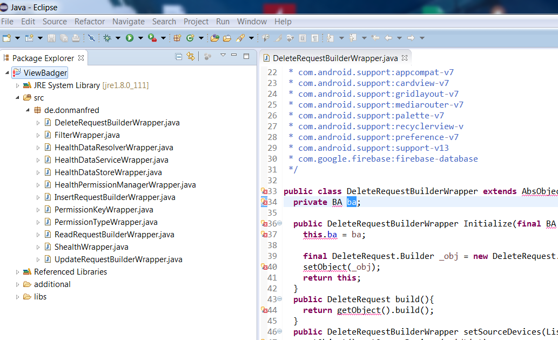
Task: Select ShealthWrapper.java file
Action: tap(91, 247)
